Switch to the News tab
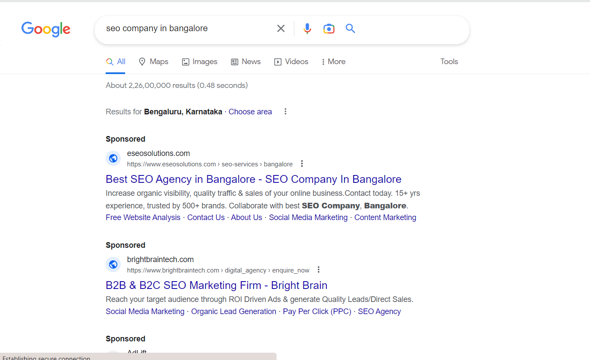The width and height of the screenshot is (590, 360). click(x=245, y=62)
